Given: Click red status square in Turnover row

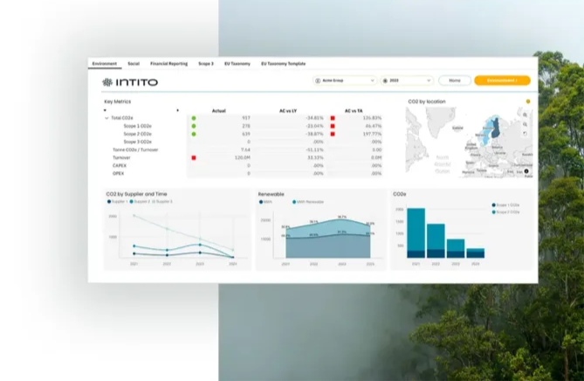Looking at the screenshot, I should [194, 157].
